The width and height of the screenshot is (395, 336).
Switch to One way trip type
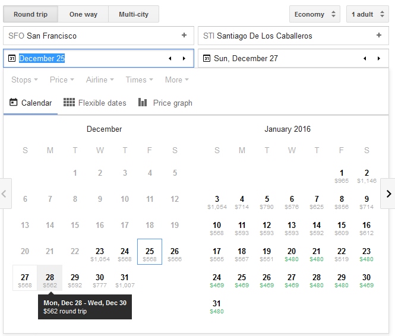(x=83, y=14)
